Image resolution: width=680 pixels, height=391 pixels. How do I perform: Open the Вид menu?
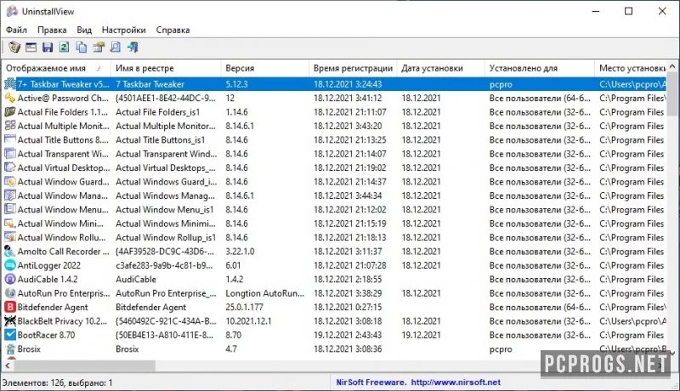(x=84, y=30)
